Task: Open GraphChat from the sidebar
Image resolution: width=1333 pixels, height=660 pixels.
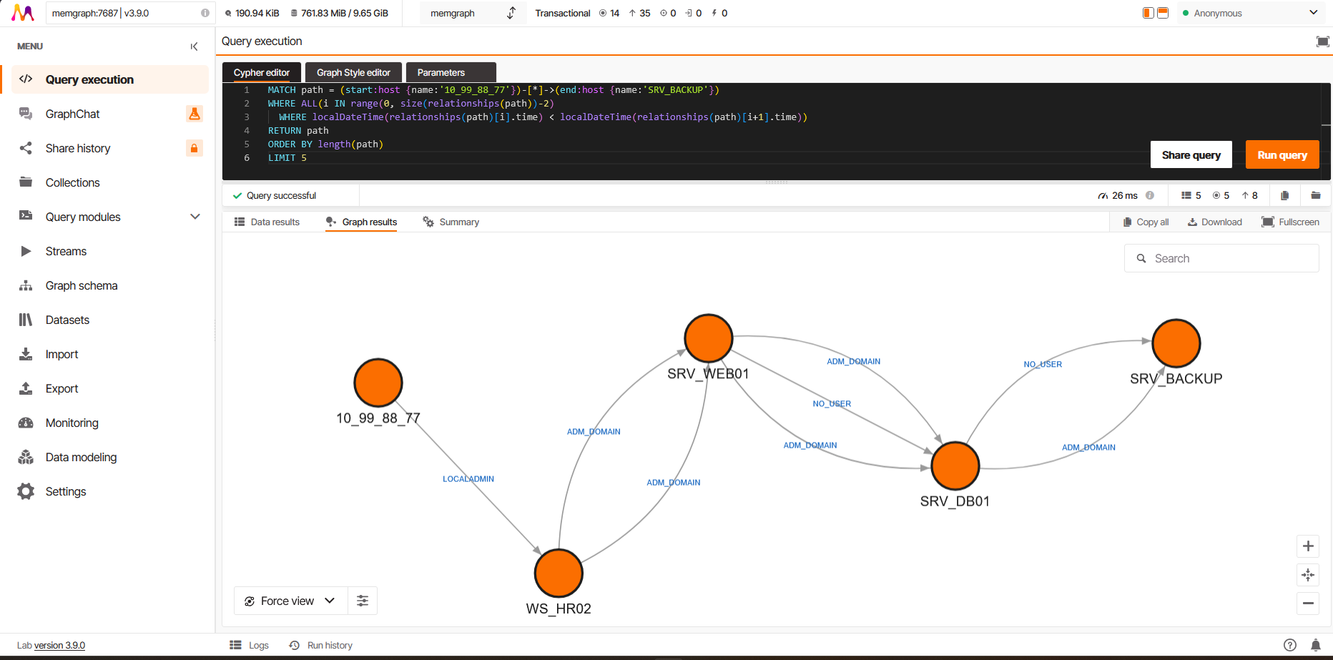Action: coord(72,114)
